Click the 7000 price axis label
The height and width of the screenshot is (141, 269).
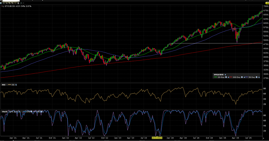266,6
